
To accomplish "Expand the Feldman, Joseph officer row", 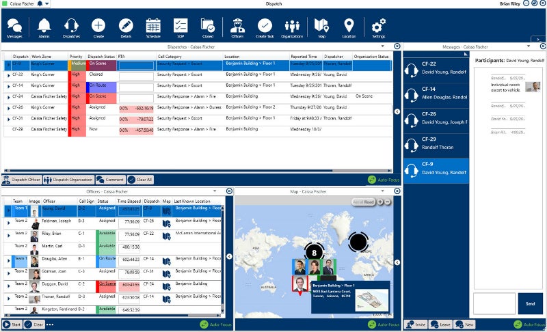I will 8,221.
